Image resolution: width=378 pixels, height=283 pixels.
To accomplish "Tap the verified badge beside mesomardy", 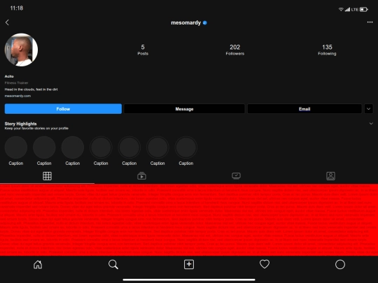I will coord(205,23).
